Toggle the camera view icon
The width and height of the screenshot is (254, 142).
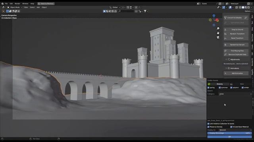[x=218, y=37]
